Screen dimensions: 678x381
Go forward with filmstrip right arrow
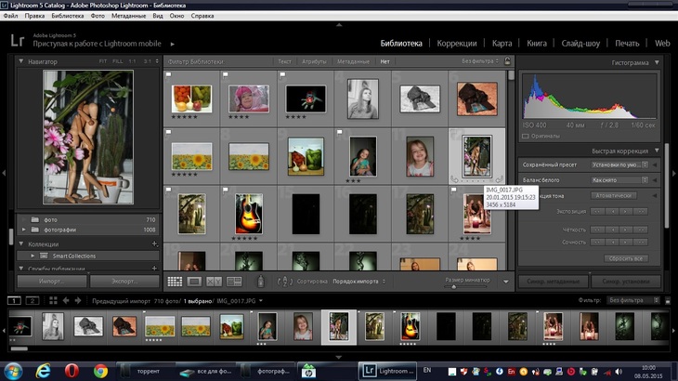[x=78, y=300]
